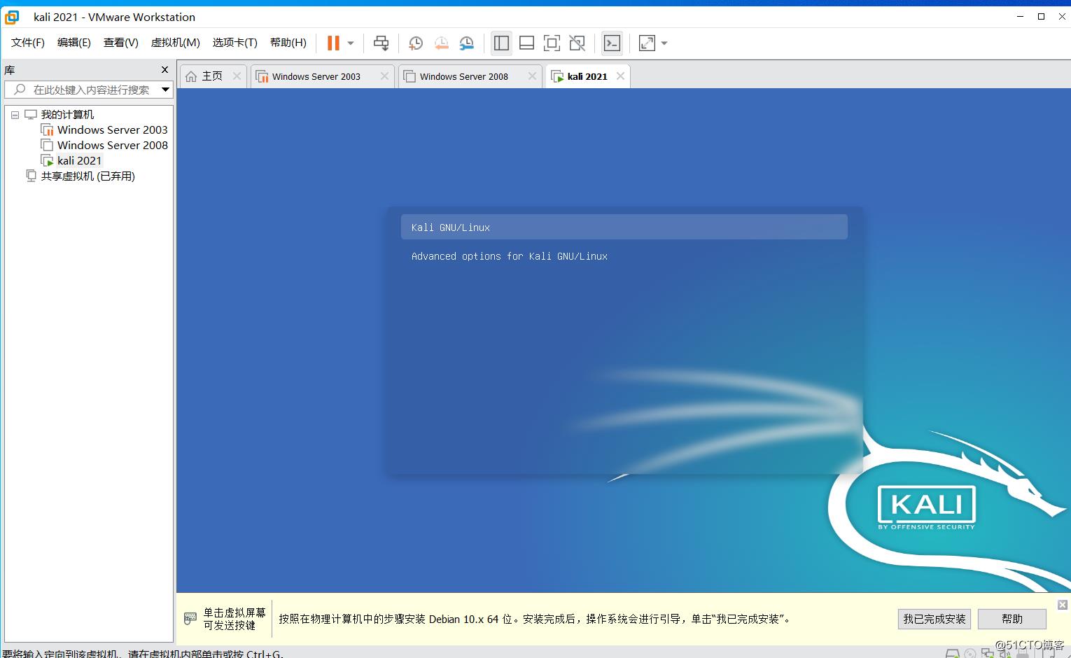This screenshot has height=658, width=1071.
Task: Open stretch display dropdown arrow
Action: (664, 43)
